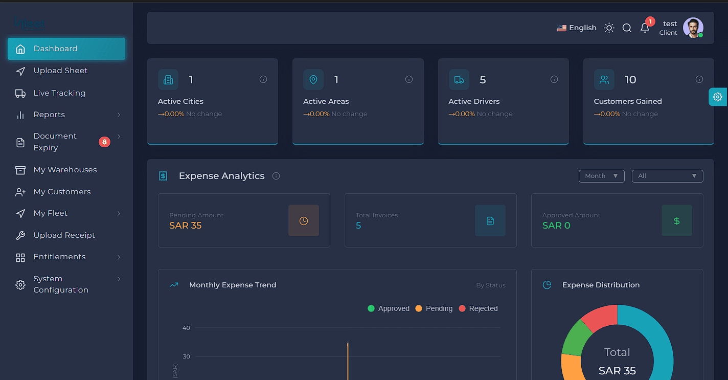Screen dimensions: 728x380
Task: Click the Pending Amount clock icon
Action: click(304, 220)
